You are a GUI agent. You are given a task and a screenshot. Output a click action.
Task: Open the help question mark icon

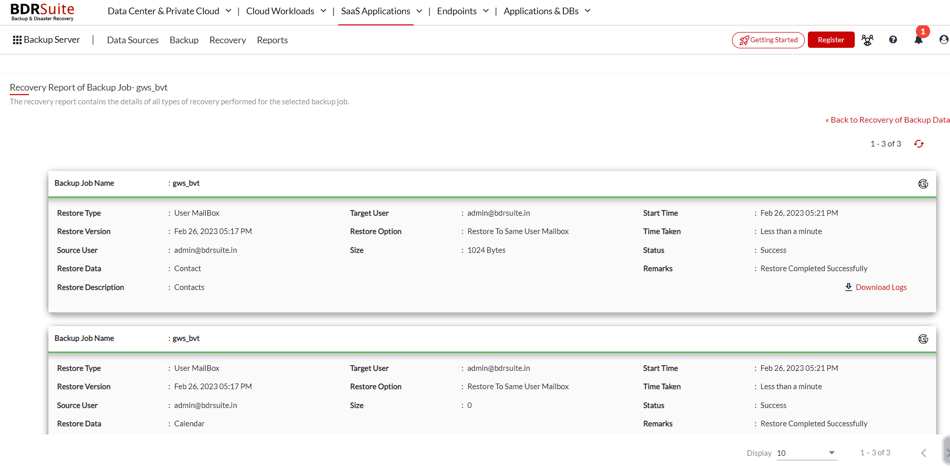(893, 40)
